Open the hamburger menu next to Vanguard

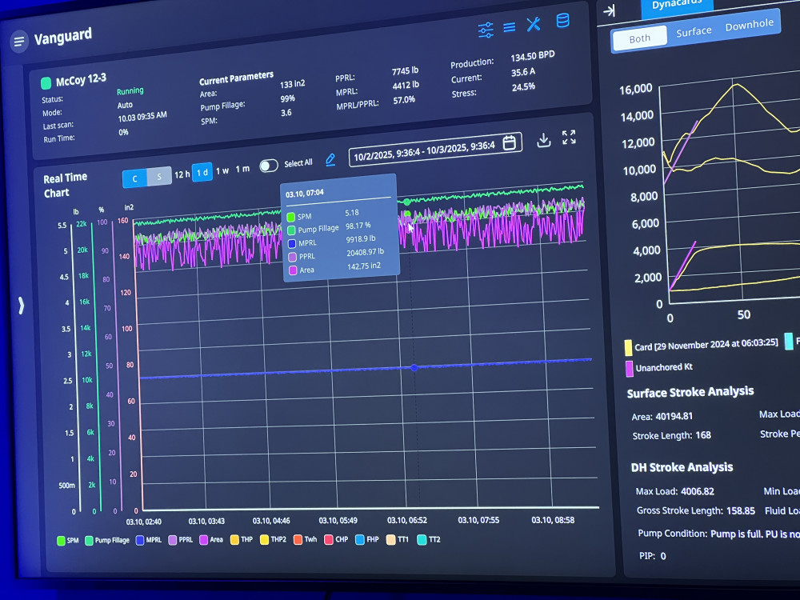tap(19, 42)
